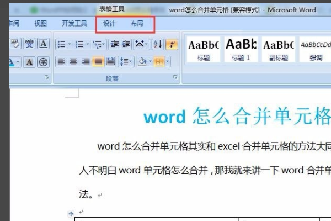Align text left
Image resolution: width=331 pixels, height=221 pixels.
[x=61, y=62]
